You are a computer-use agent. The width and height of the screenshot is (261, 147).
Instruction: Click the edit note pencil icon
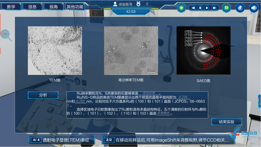pyautogui.click(x=240, y=8)
